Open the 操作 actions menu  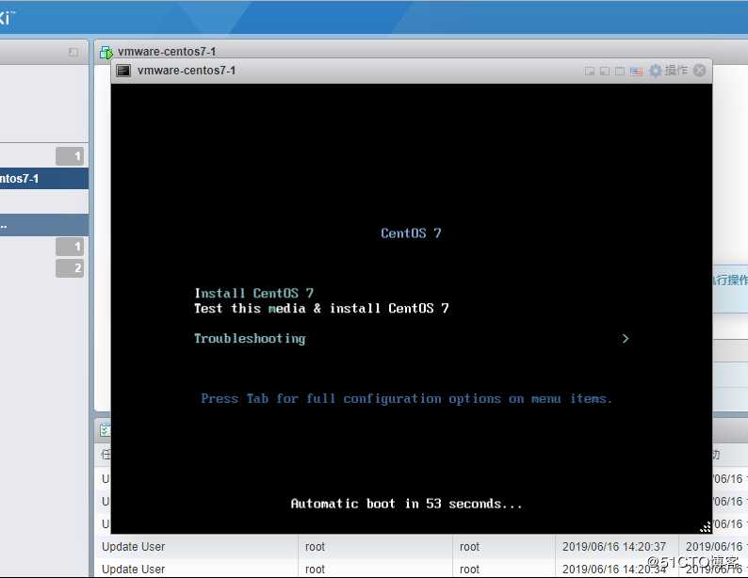tap(676, 70)
